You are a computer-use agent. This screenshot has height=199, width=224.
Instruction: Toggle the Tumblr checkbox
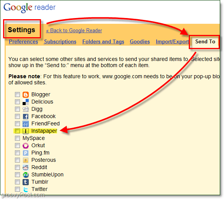18,182
